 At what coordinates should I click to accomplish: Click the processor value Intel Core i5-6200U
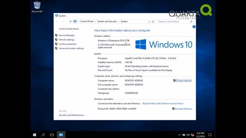coord(150,58)
